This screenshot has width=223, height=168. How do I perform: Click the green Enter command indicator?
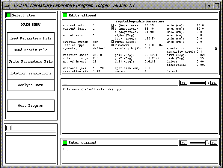(x=65, y=143)
